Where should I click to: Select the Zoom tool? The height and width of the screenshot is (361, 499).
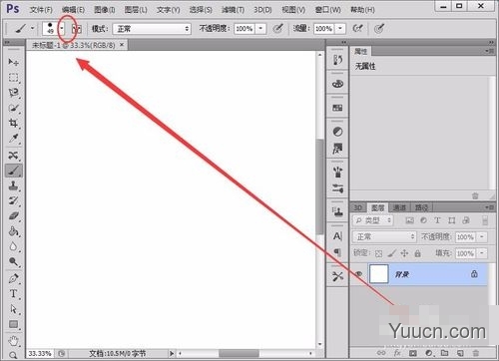coord(13,355)
